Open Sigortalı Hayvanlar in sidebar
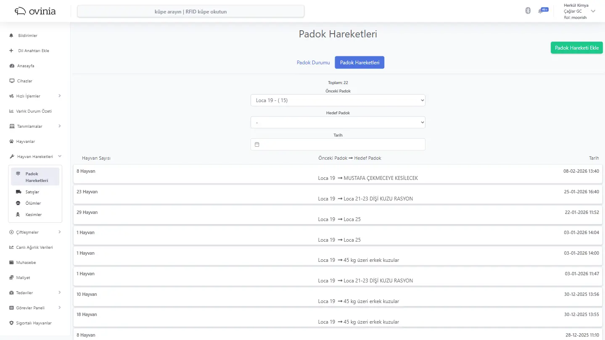Viewport: 605px width, 340px height. [x=34, y=323]
